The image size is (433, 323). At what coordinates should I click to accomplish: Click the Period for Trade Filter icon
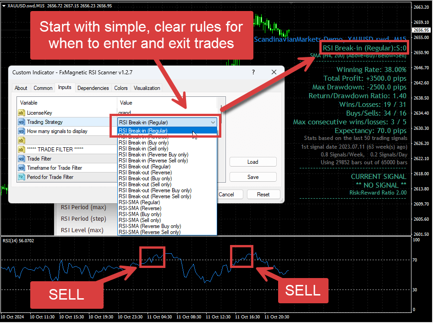click(21, 177)
